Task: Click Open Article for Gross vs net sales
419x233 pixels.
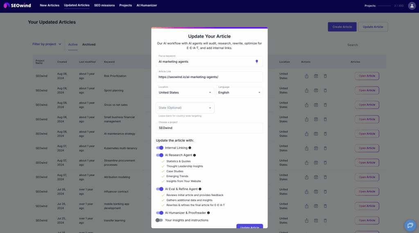Action: pyautogui.click(x=367, y=105)
